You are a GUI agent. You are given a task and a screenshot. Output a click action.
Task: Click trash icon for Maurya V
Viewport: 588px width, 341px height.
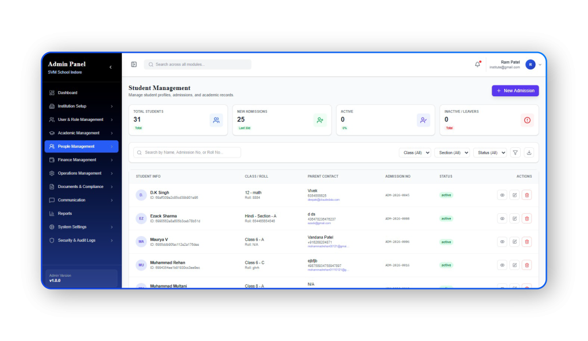[x=527, y=242]
